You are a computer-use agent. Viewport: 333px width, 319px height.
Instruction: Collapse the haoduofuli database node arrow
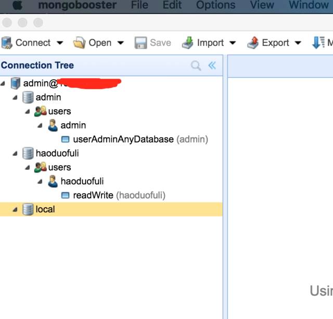[15, 154]
